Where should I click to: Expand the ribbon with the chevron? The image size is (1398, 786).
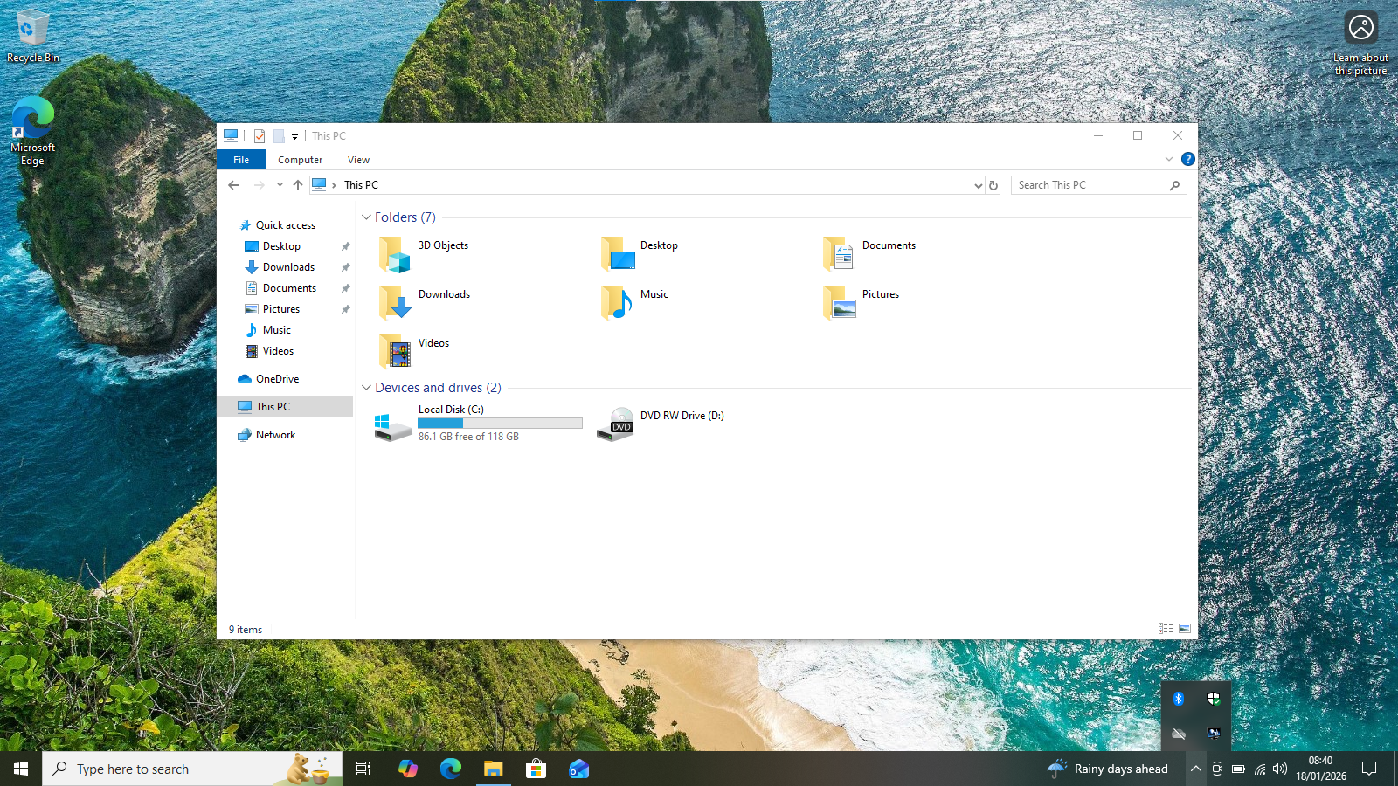pos(1169,159)
